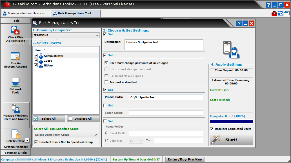The height and width of the screenshot is (163, 291).
Task: Expand the Delete, Move tools arrow
Action: click(x=27, y=140)
